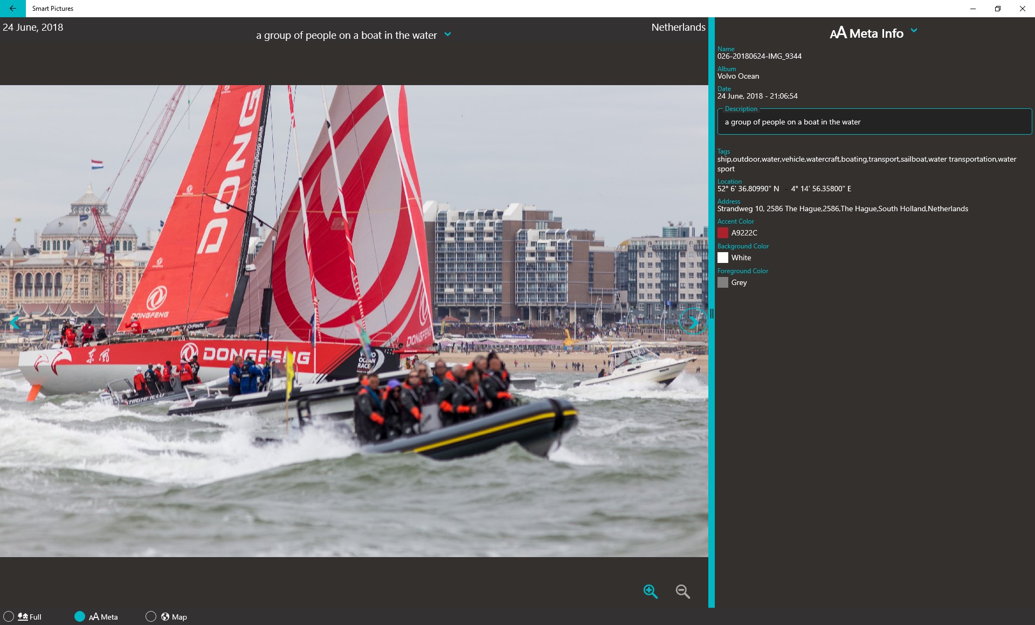Click the address text for The Hague
The height and width of the screenshot is (625, 1035).
click(842, 209)
